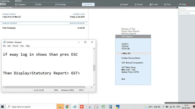Click Notepad horizontal scroll right arrow
The width and height of the screenshot is (195, 109).
click(92, 87)
